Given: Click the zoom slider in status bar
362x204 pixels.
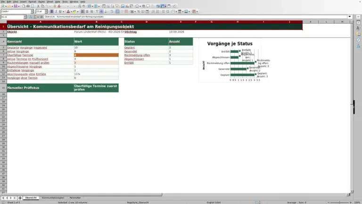Looking at the screenshot, I should click(x=339, y=203).
